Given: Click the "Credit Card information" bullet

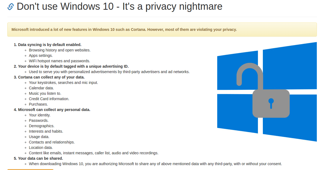Looking at the screenshot, I should click(49, 99).
